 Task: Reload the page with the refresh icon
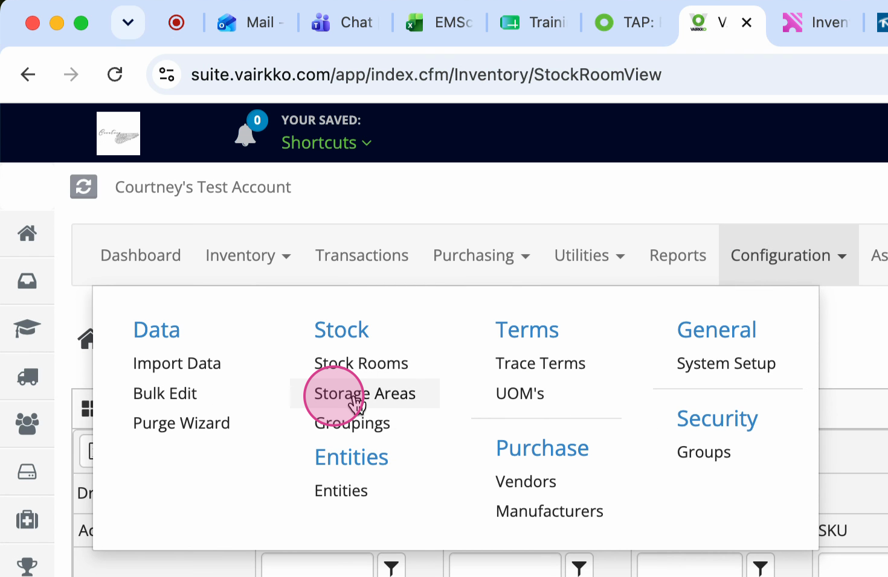[x=115, y=74]
